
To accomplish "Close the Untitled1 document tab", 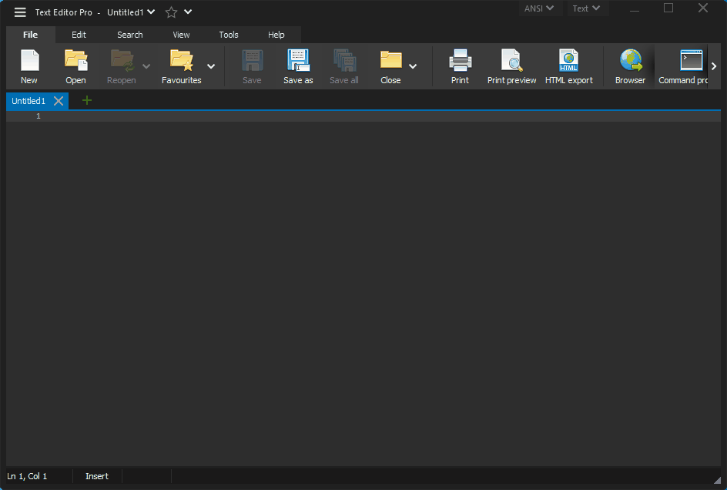I will click(59, 101).
